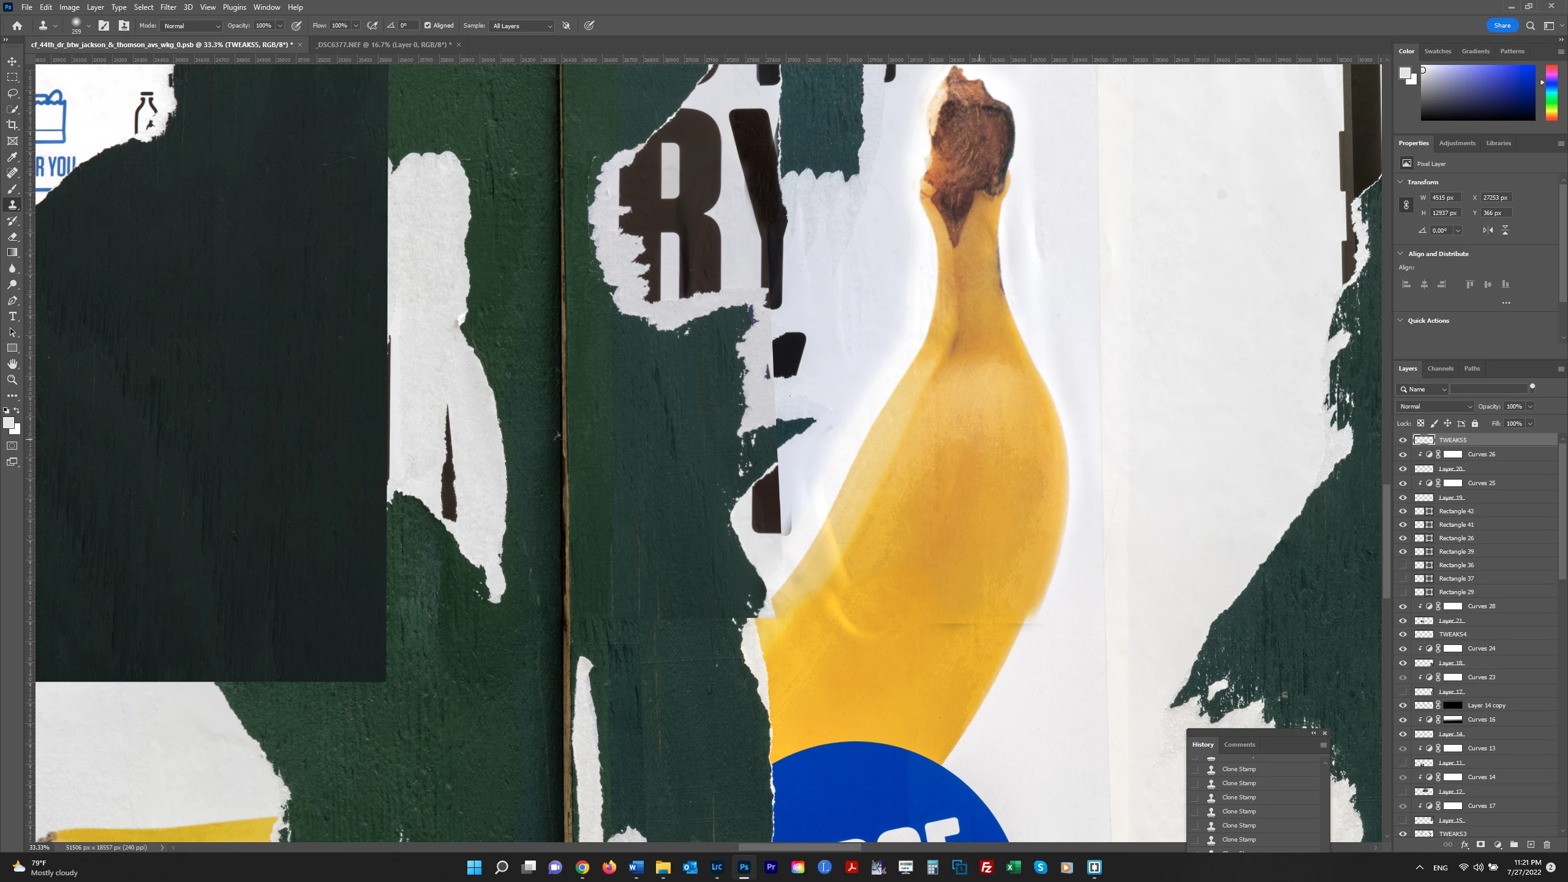
Task: Click the hue slider strip in Color panel
Action: coord(1551,92)
